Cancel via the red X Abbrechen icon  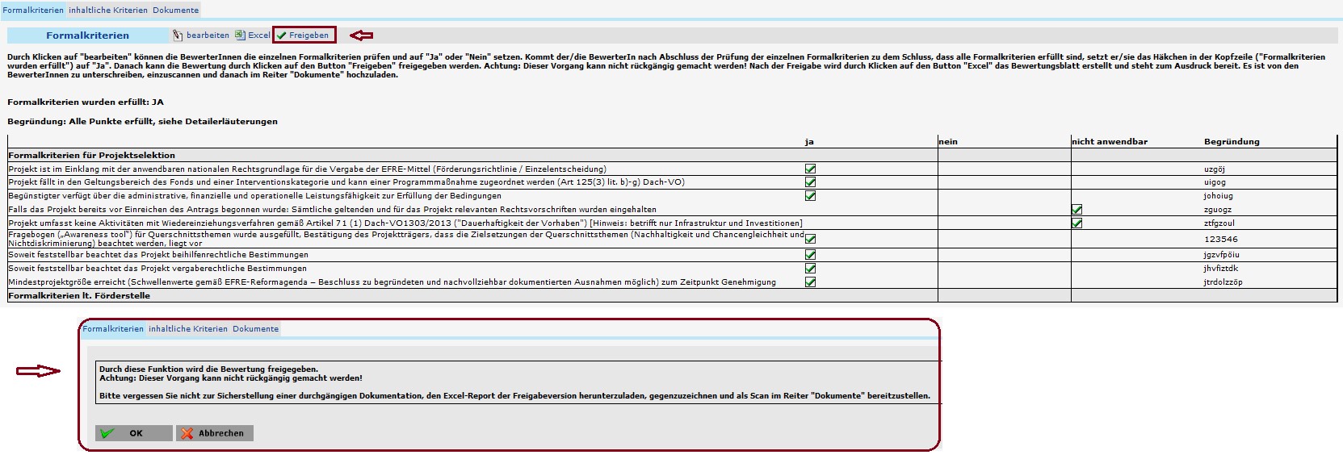[187, 433]
